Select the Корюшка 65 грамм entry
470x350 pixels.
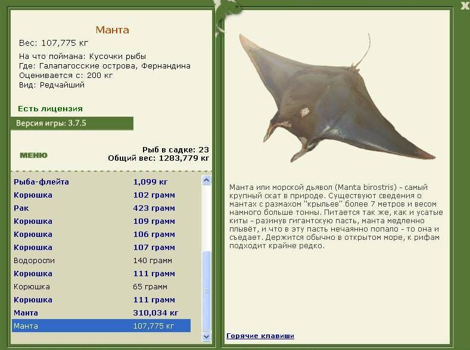click(x=101, y=286)
